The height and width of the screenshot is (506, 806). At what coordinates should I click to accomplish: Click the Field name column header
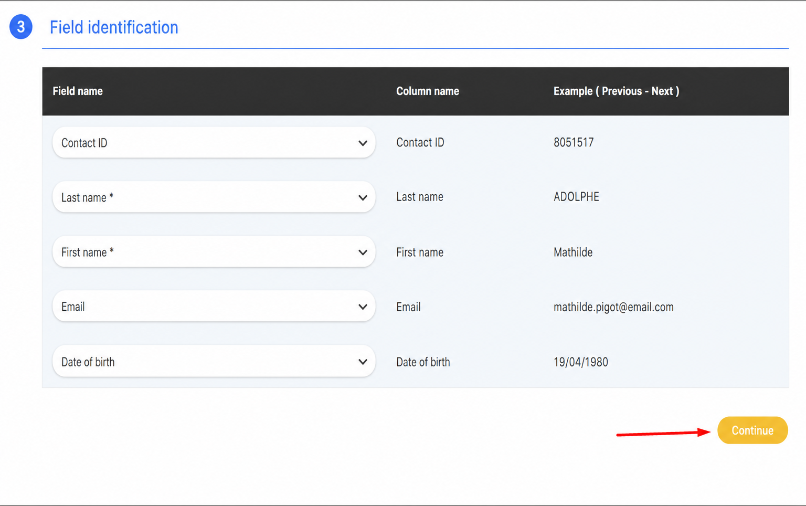click(78, 91)
